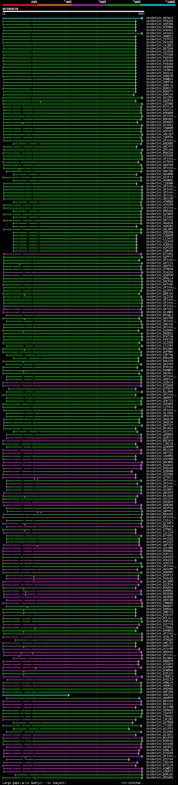Image resolution: width=178 pixels, height=785 pixels.
Task: Select hit UniRef100_B9JFK5
Action: [x=159, y=738]
